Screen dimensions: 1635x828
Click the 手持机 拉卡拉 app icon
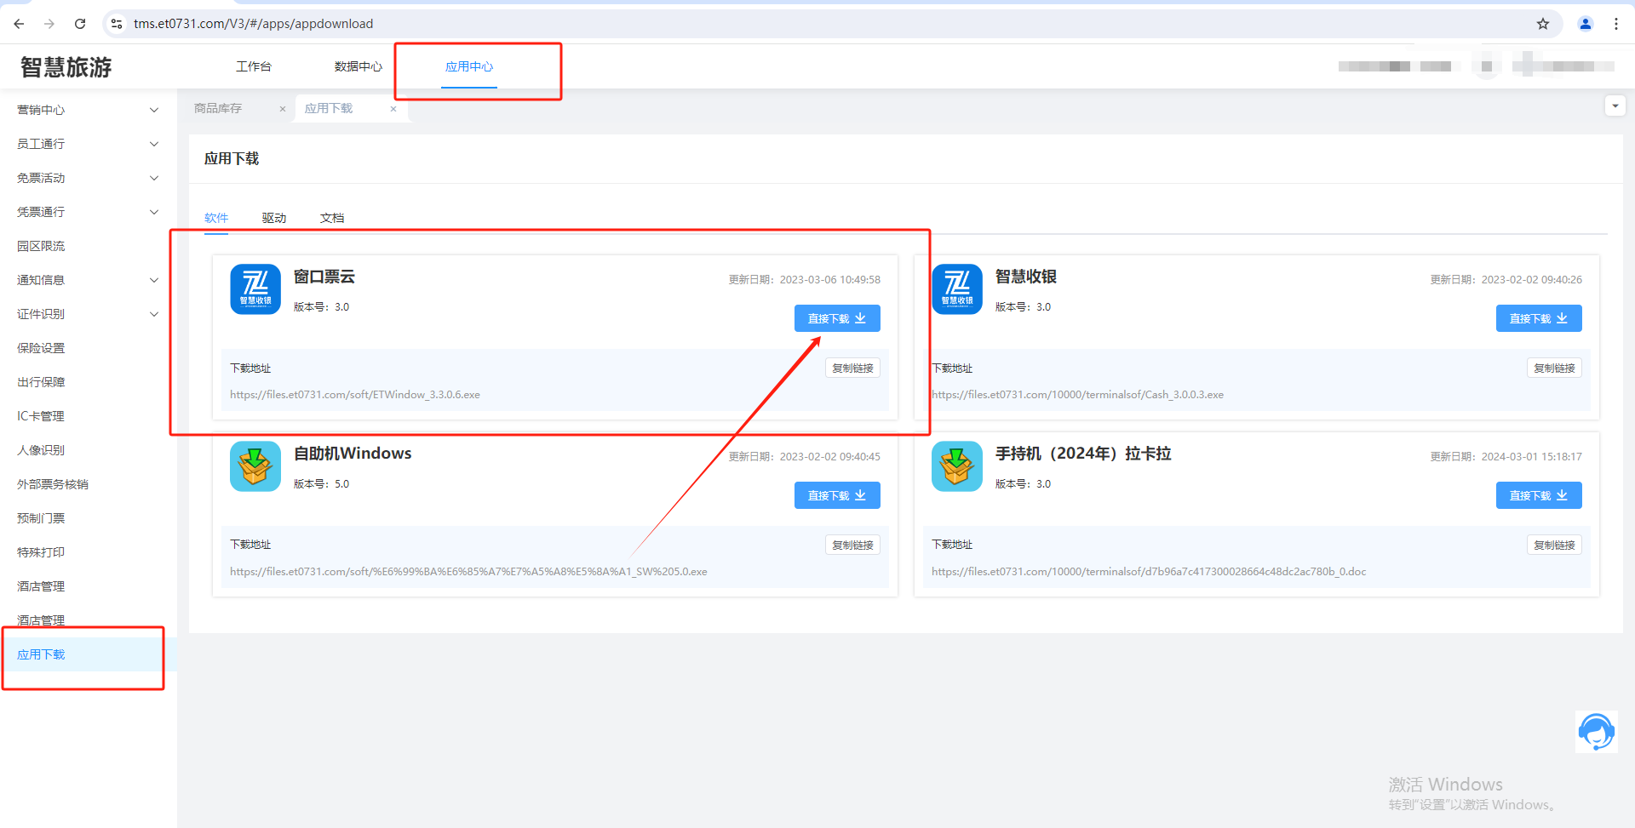click(x=956, y=466)
